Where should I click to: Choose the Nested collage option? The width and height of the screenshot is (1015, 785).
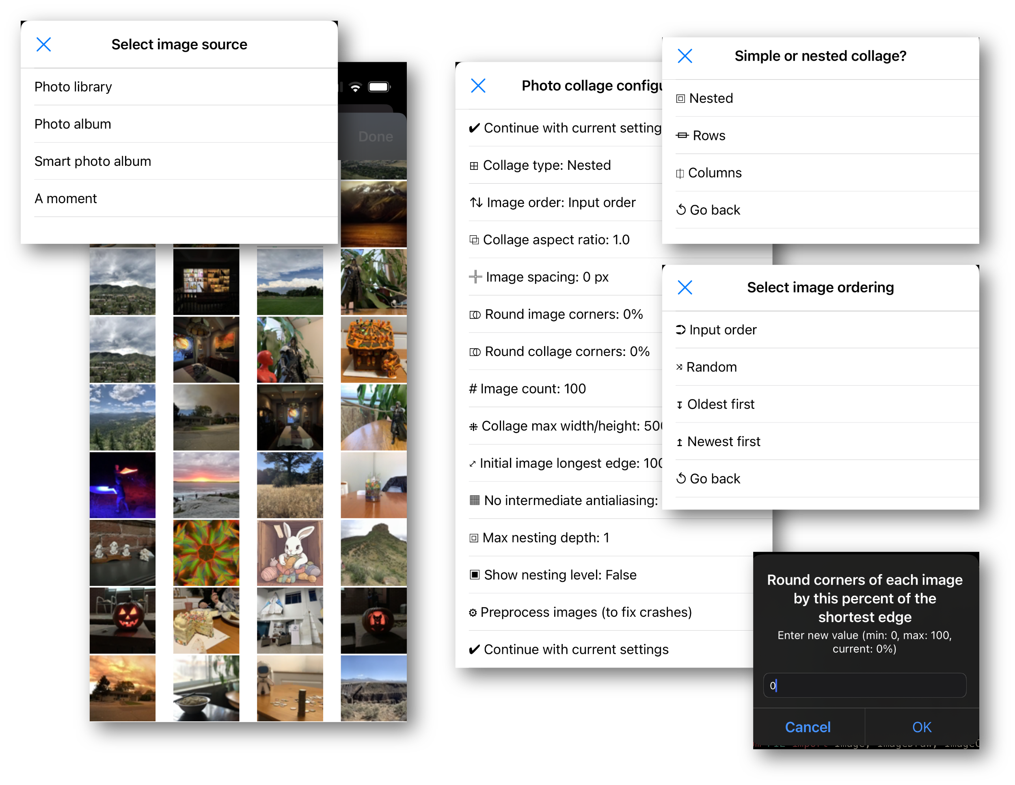pyautogui.click(x=711, y=98)
